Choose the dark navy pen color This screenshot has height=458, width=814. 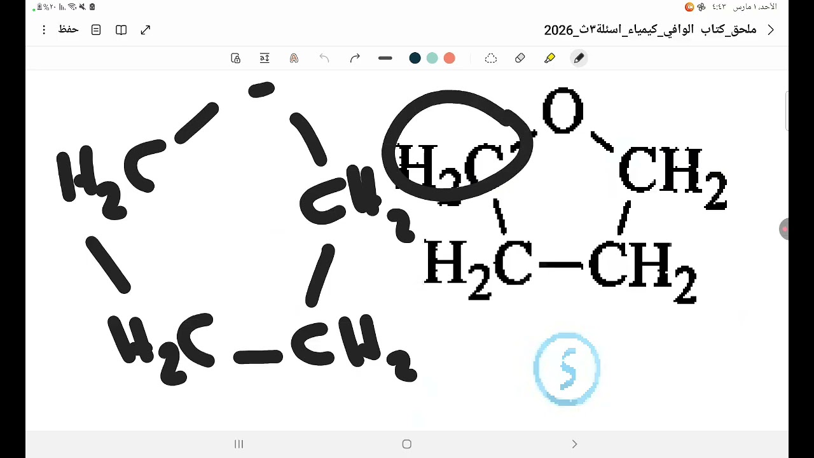(415, 58)
